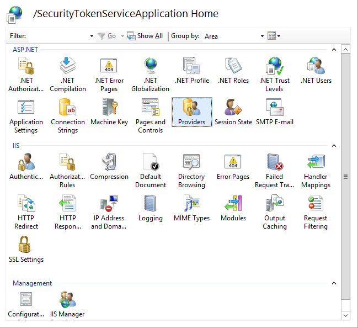This screenshot has height=328, width=358.
Task: Open the Configuration Editor
Action: click(26, 305)
